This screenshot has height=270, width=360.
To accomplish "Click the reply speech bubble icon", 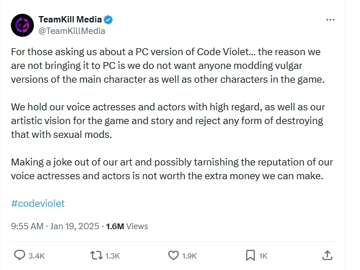I will pyautogui.click(x=19, y=254).
